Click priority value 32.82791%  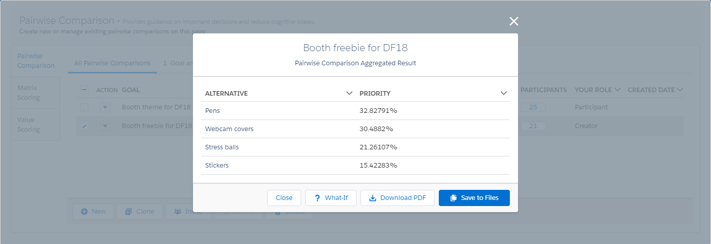tap(378, 110)
